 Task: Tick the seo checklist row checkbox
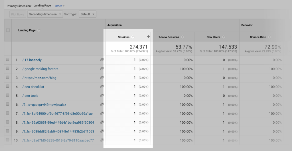tap(7, 86)
